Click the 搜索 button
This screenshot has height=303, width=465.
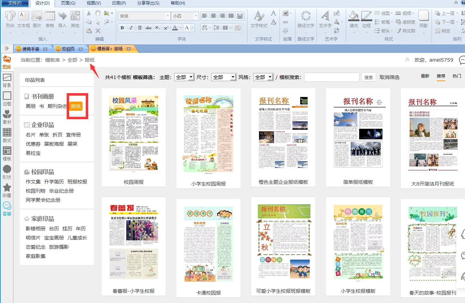[x=368, y=77]
